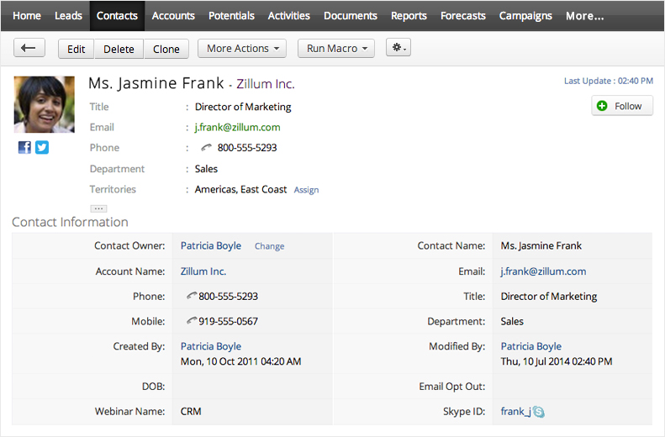Open Jasmine's Twitter profile icon
This screenshot has height=437, width=665.
tap(41, 147)
